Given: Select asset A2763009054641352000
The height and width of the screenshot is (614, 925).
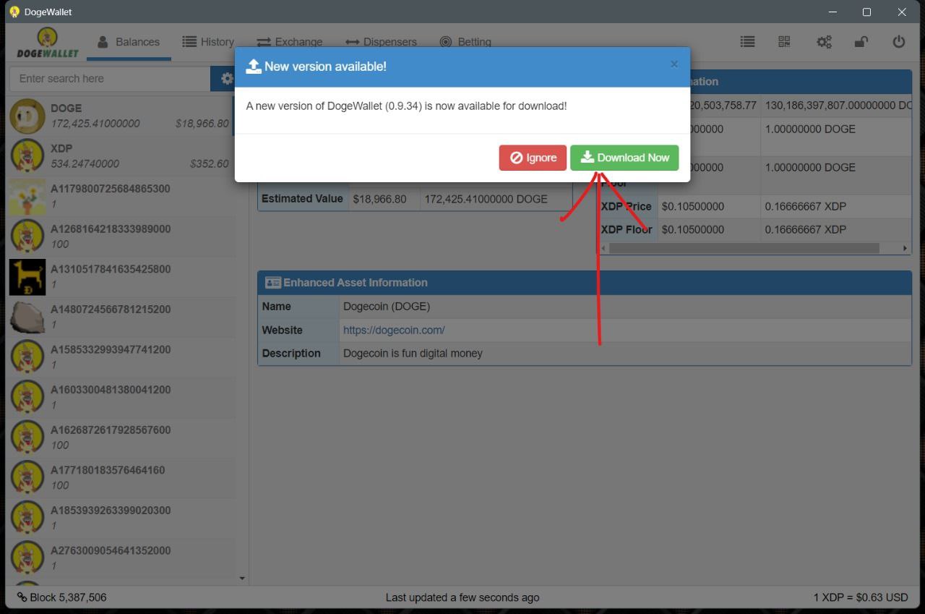Looking at the screenshot, I should point(122,558).
